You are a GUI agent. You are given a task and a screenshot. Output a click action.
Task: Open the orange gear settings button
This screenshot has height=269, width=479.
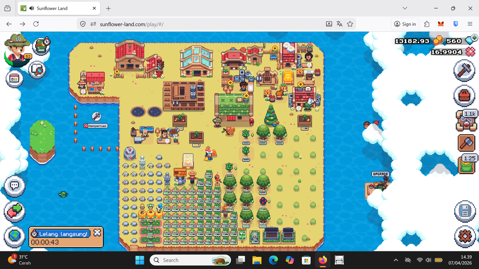coord(465,236)
